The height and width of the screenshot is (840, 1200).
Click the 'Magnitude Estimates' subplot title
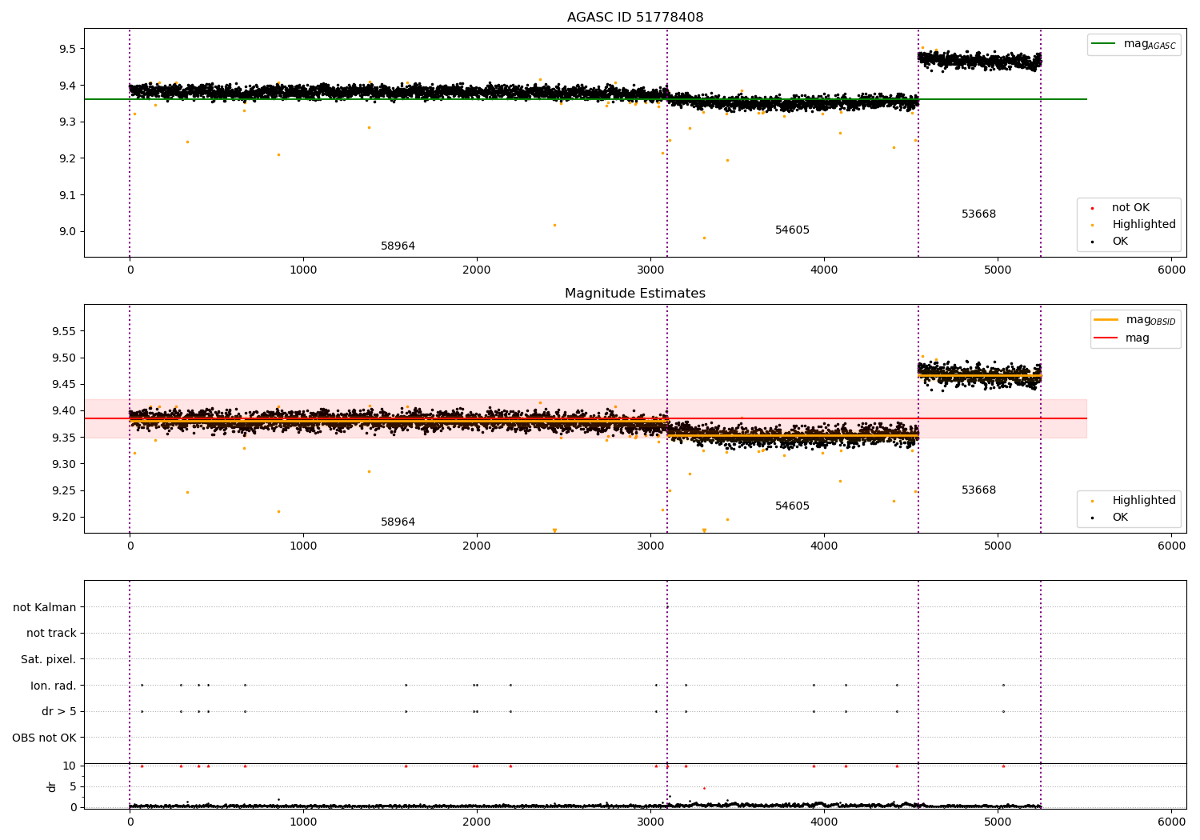pyautogui.click(x=635, y=294)
